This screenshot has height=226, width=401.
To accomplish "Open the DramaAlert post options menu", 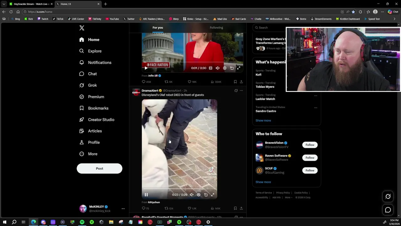I will pyautogui.click(x=241, y=90).
